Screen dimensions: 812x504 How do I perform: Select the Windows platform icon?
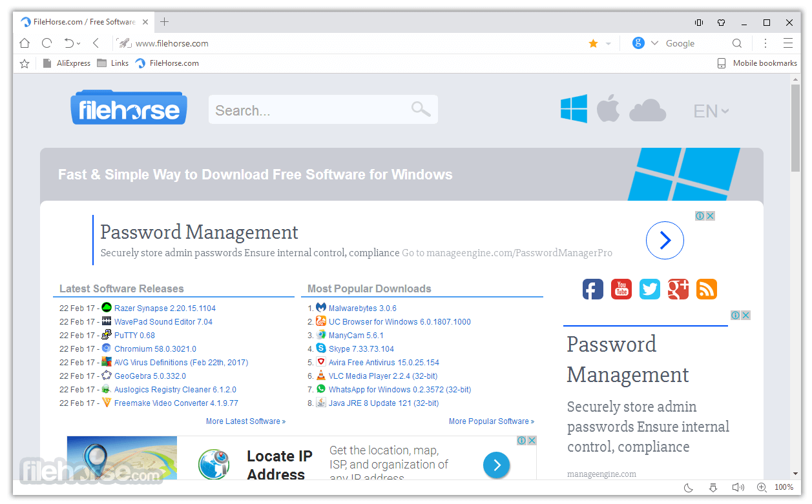pyautogui.click(x=574, y=108)
